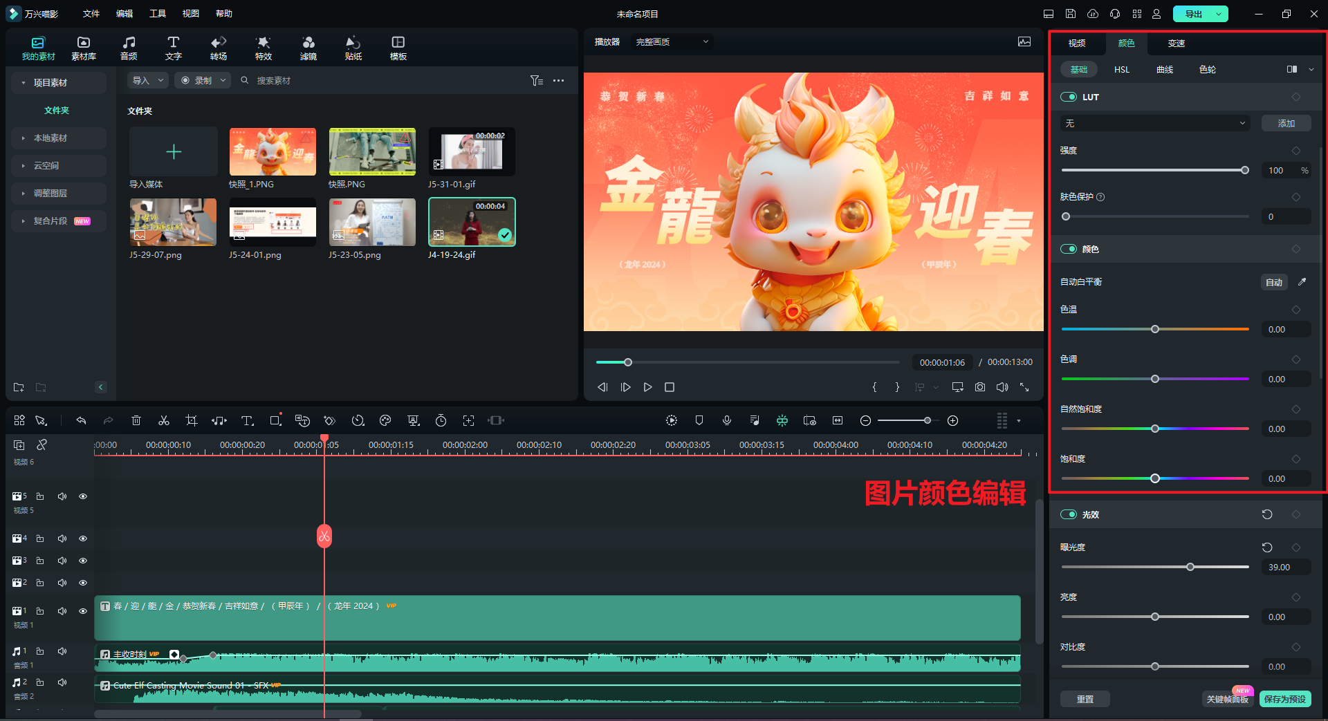
Task: Record voiceover with the microphone icon
Action: 727,420
